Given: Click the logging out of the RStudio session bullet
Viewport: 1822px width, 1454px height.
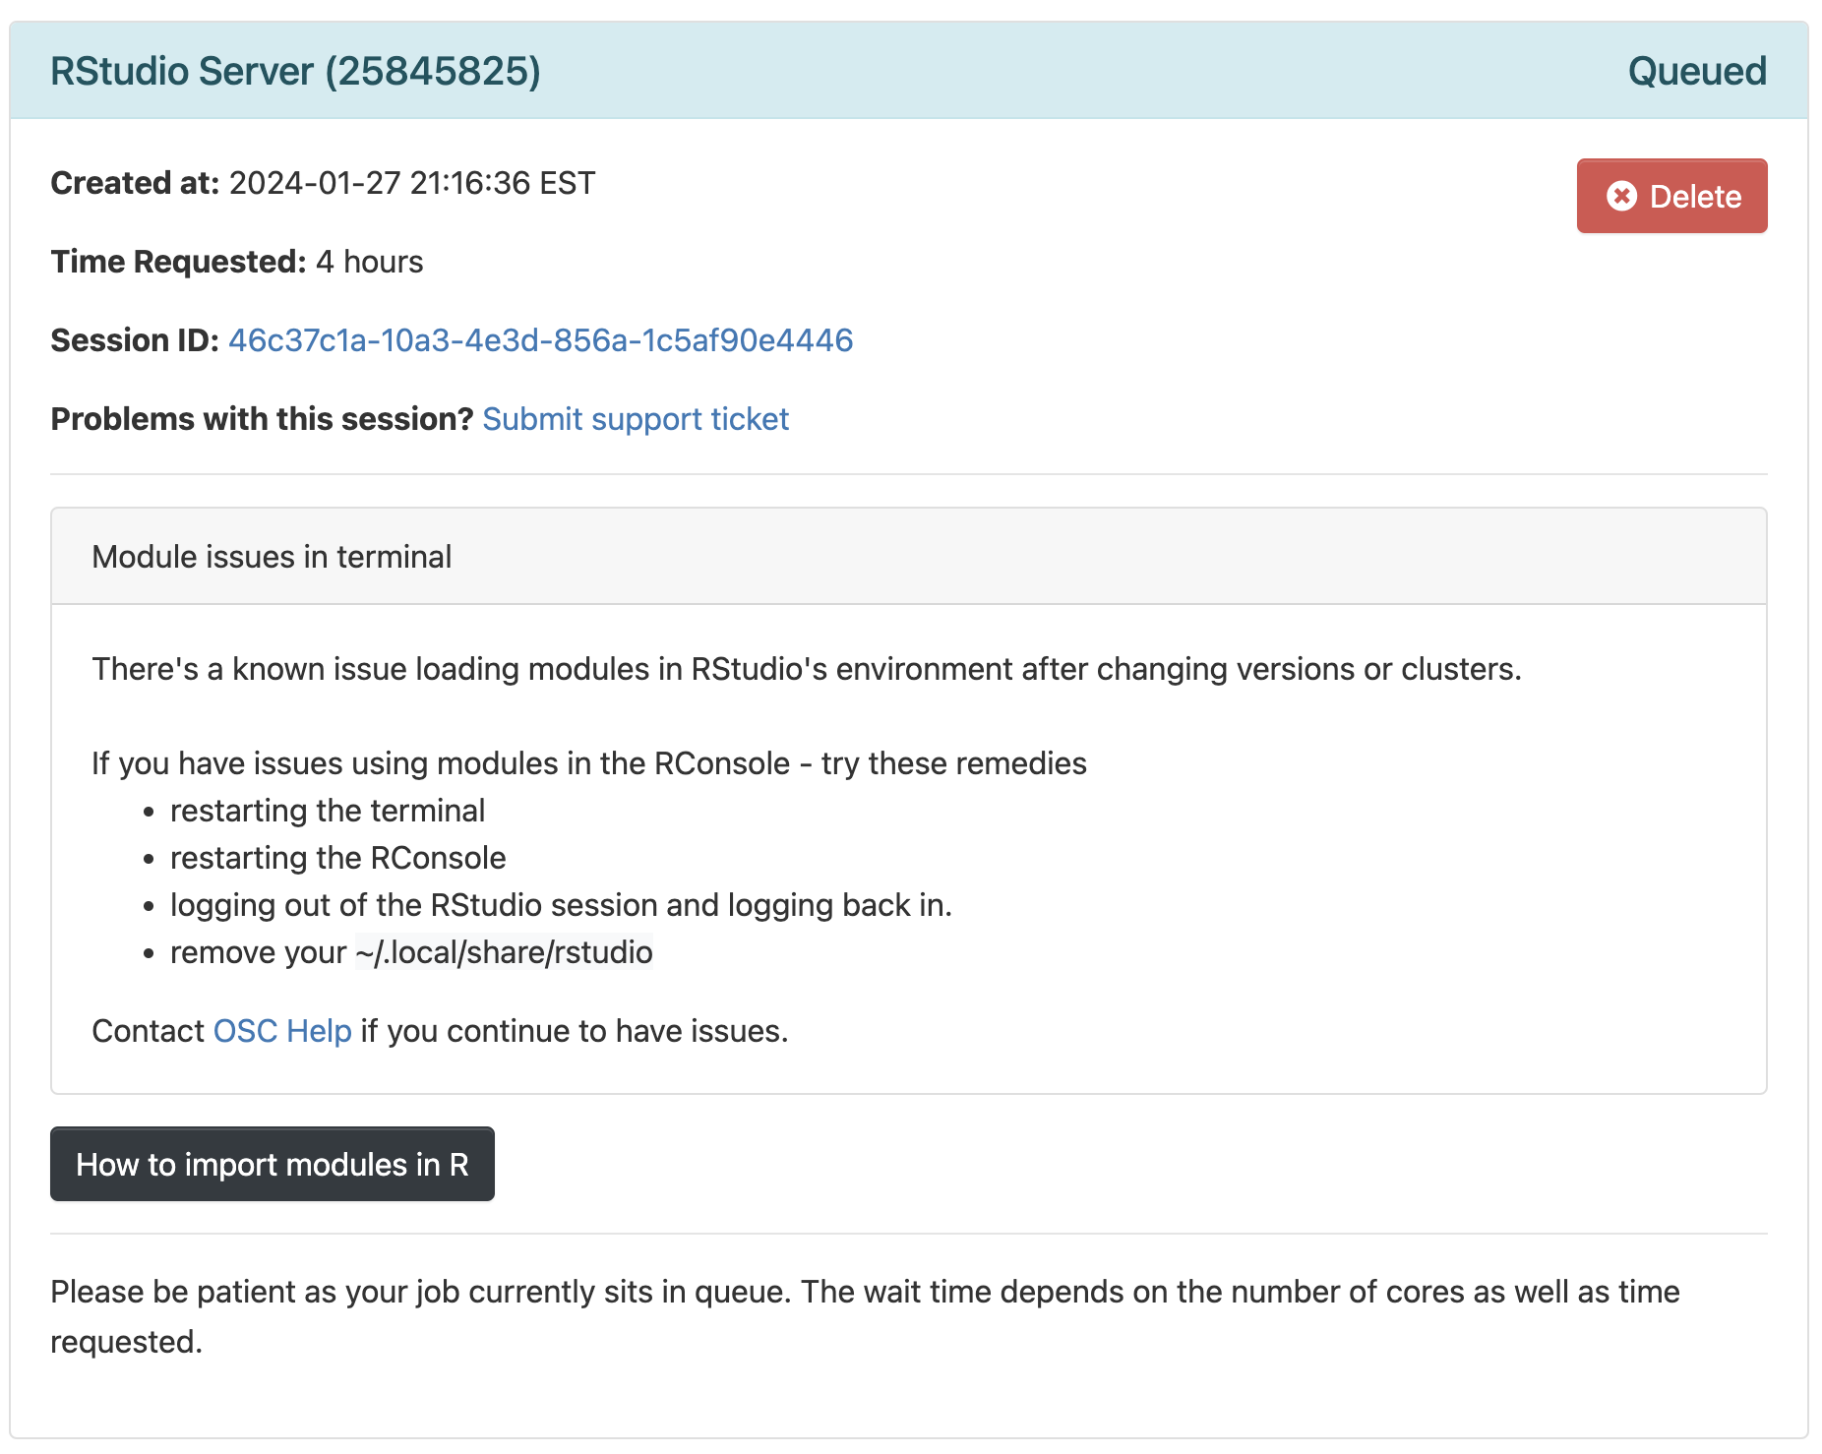Looking at the screenshot, I should pos(561,905).
